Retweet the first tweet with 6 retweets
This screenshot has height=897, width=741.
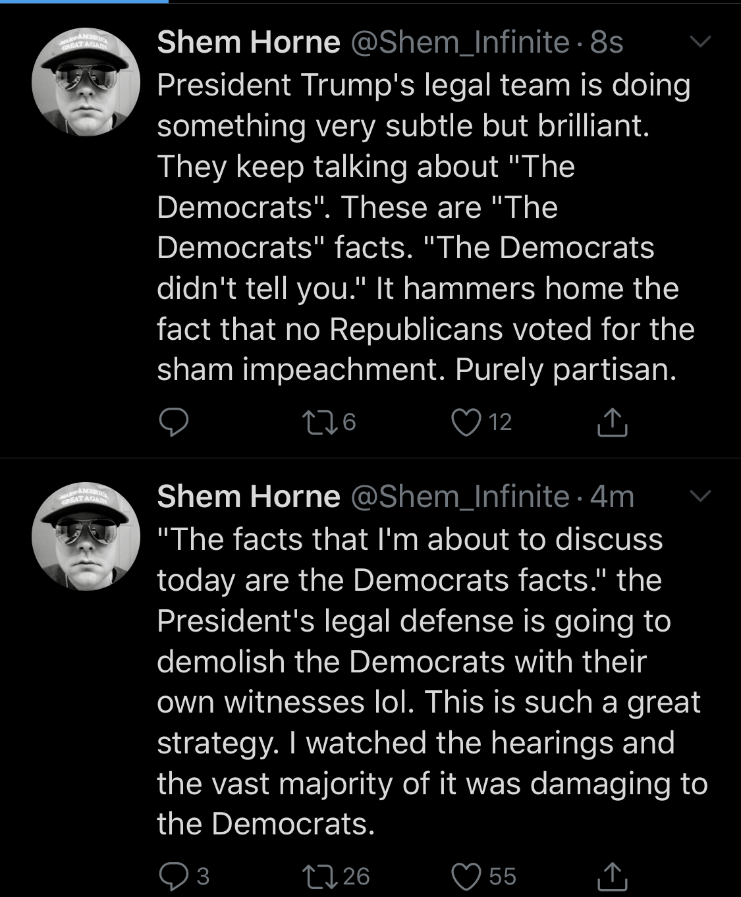tap(319, 422)
